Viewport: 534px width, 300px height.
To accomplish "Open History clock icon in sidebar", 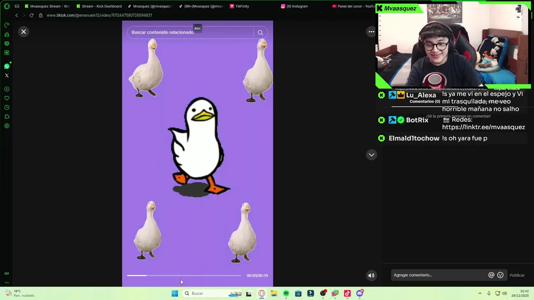I will [x=7, y=107].
